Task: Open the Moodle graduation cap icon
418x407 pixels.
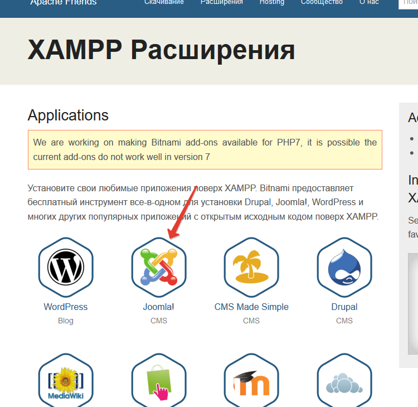Action: pyautogui.click(x=251, y=381)
